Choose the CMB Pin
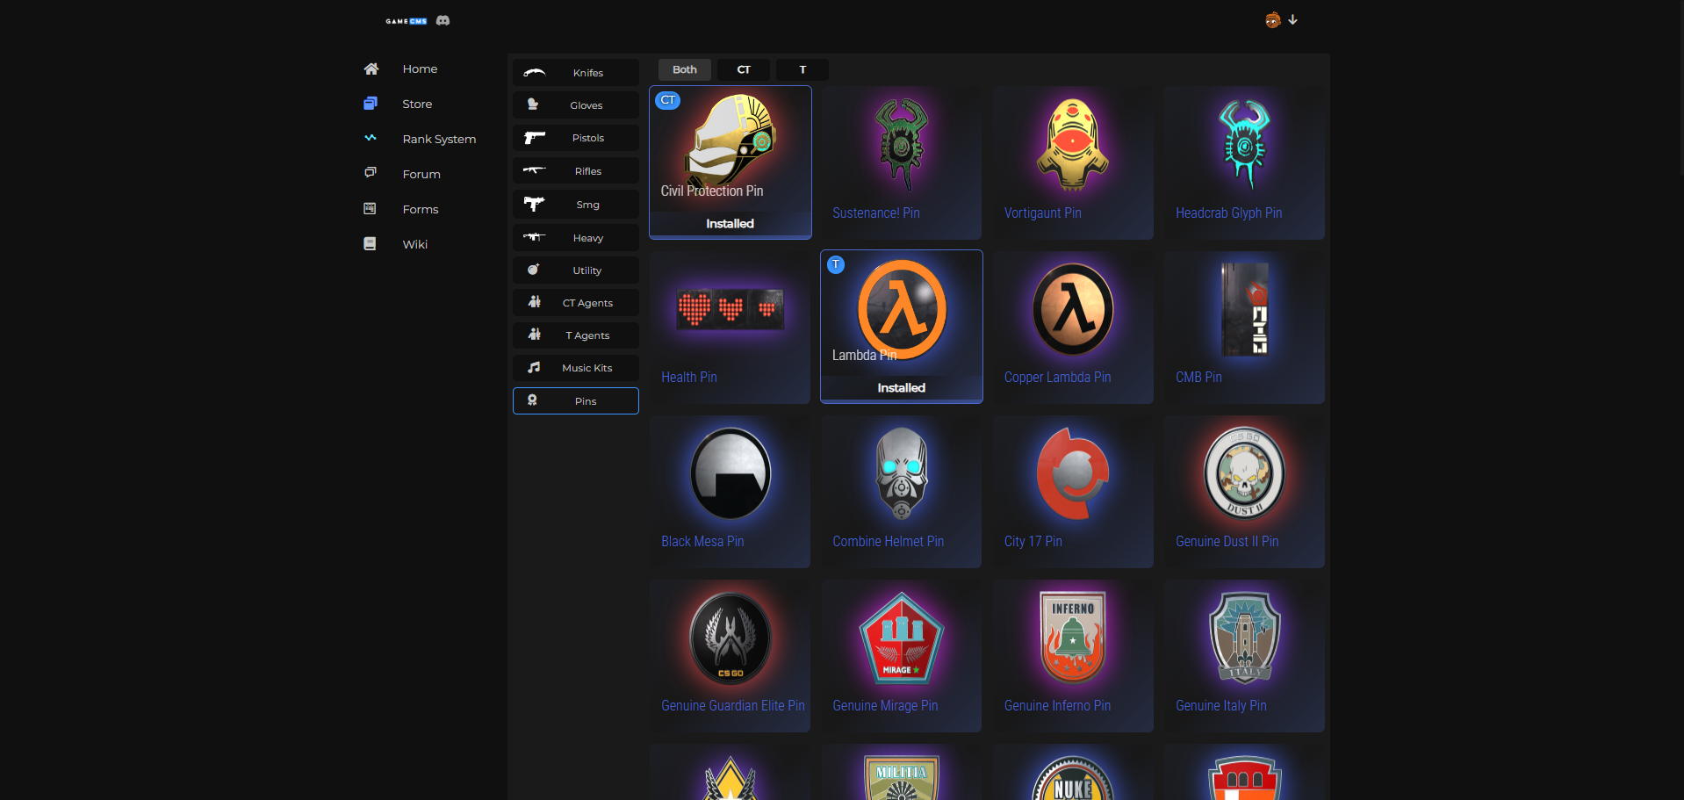 (1245, 327)
